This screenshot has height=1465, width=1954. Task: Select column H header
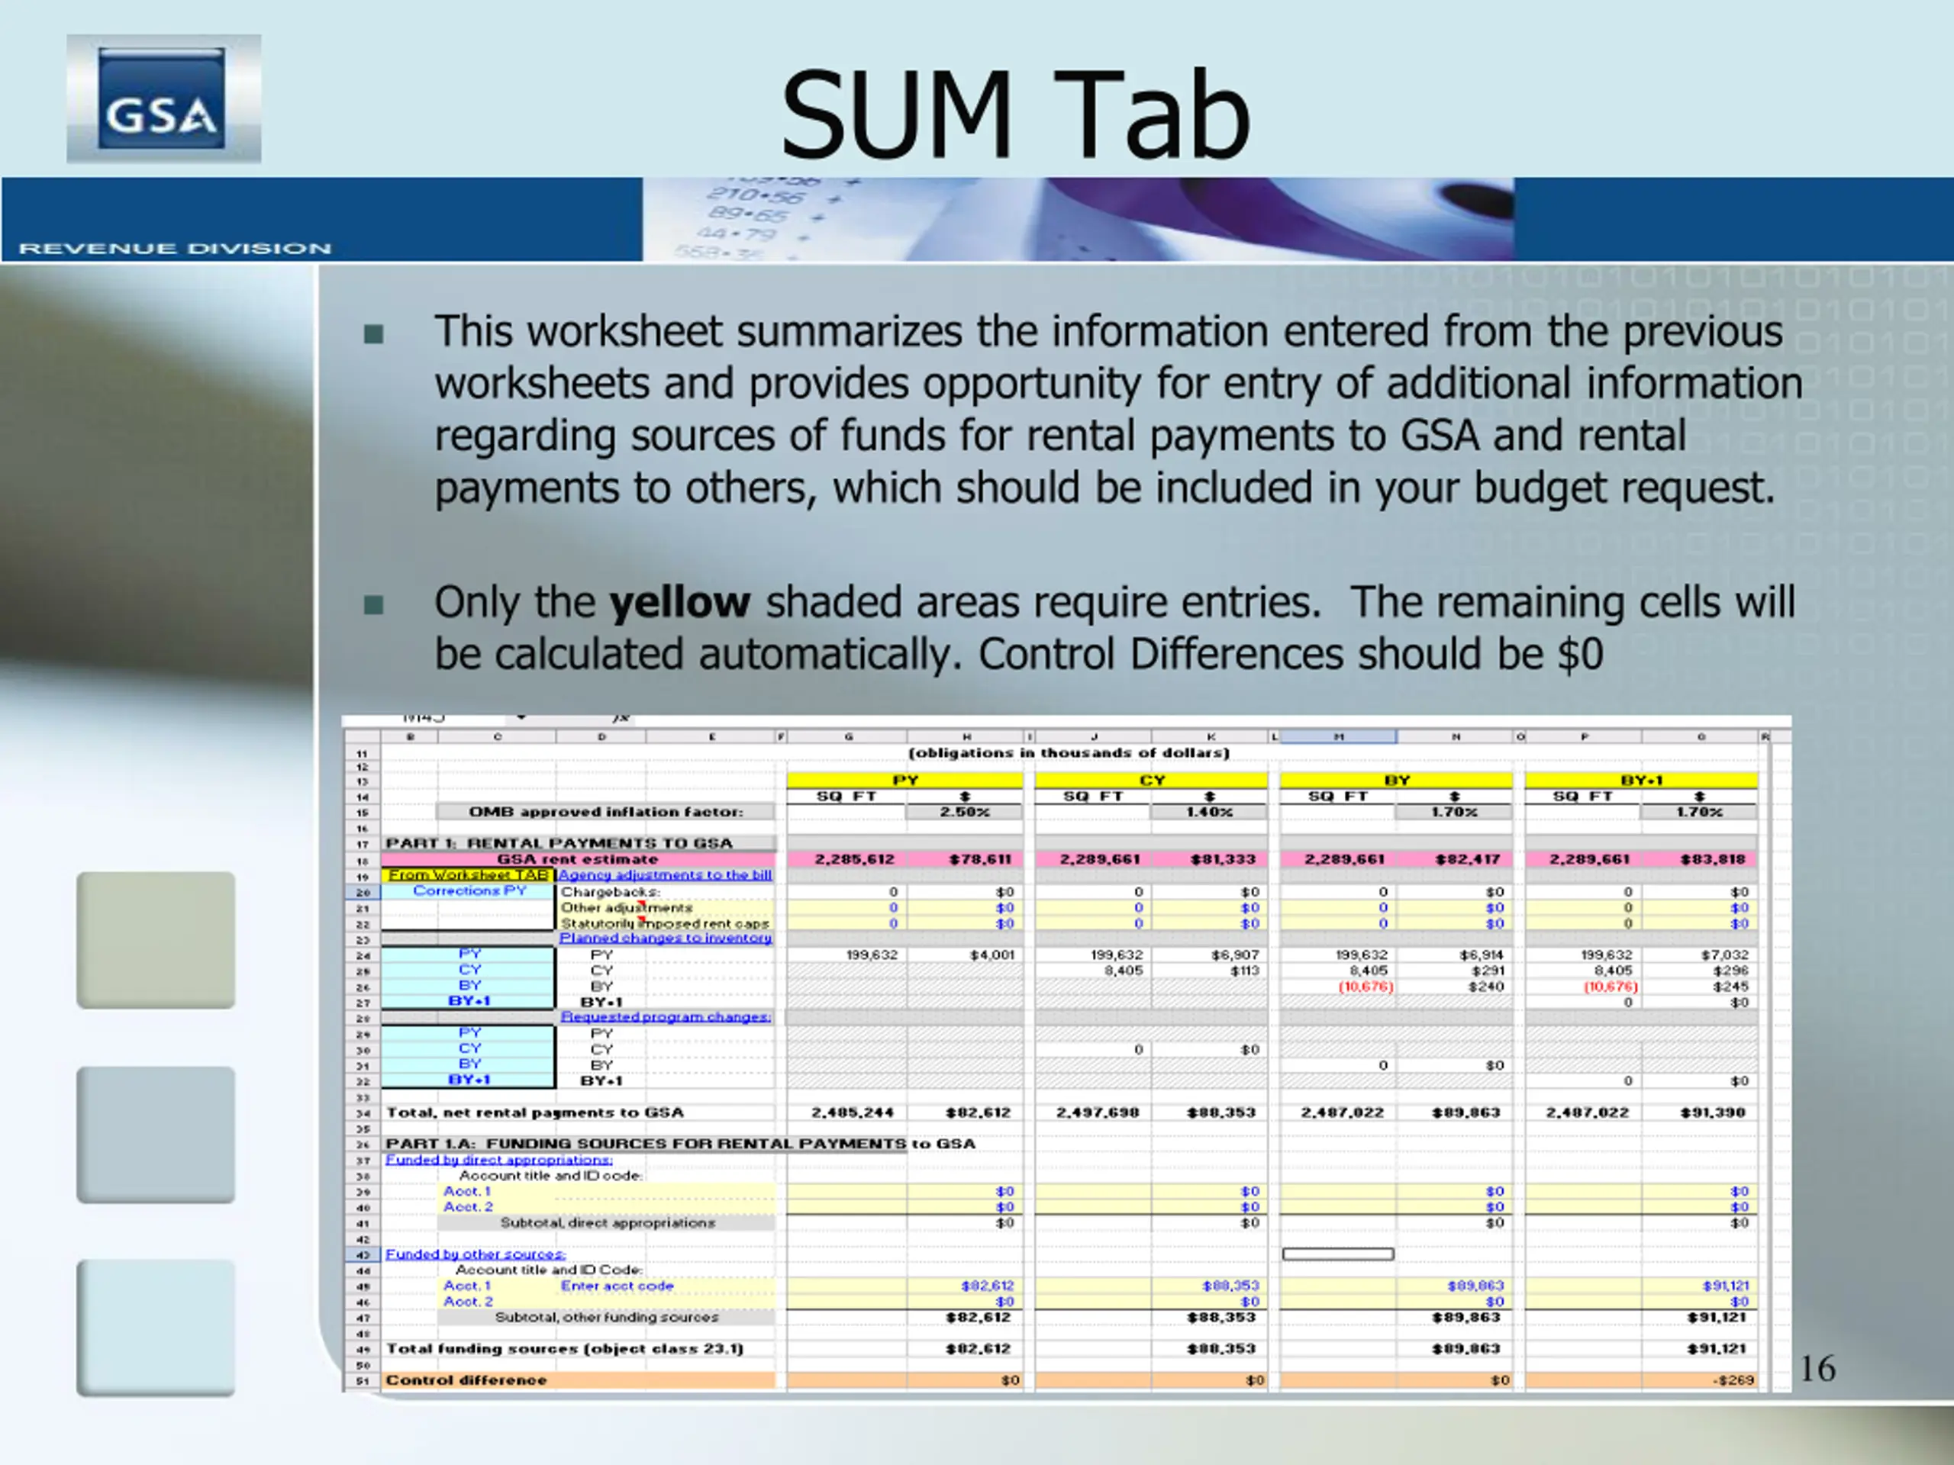tap(966, 736)
